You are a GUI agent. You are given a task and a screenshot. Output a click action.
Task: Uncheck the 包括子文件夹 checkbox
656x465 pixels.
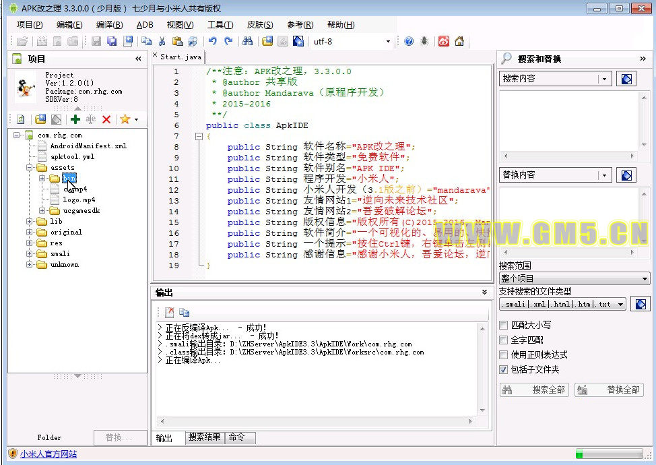coord(504,370)
